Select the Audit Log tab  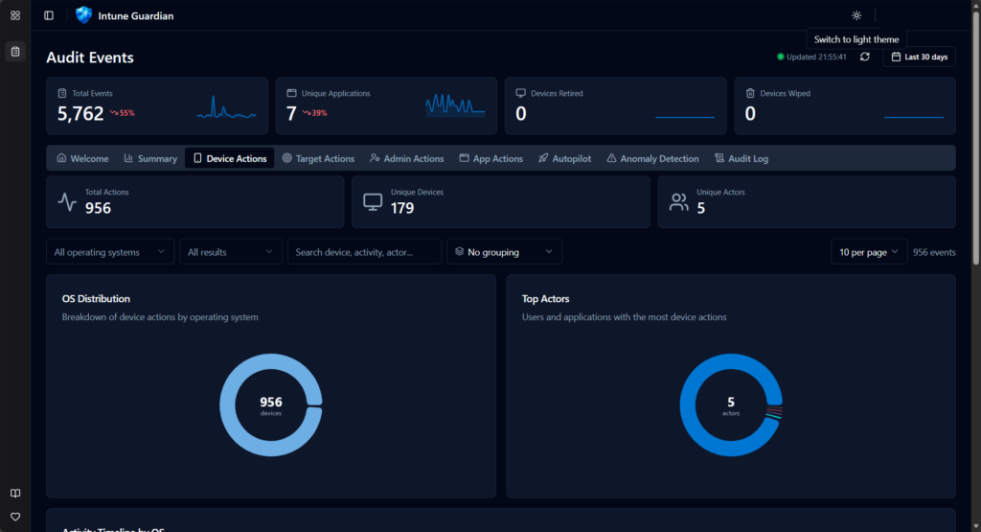pyautogui.click(x=741, y=158)
